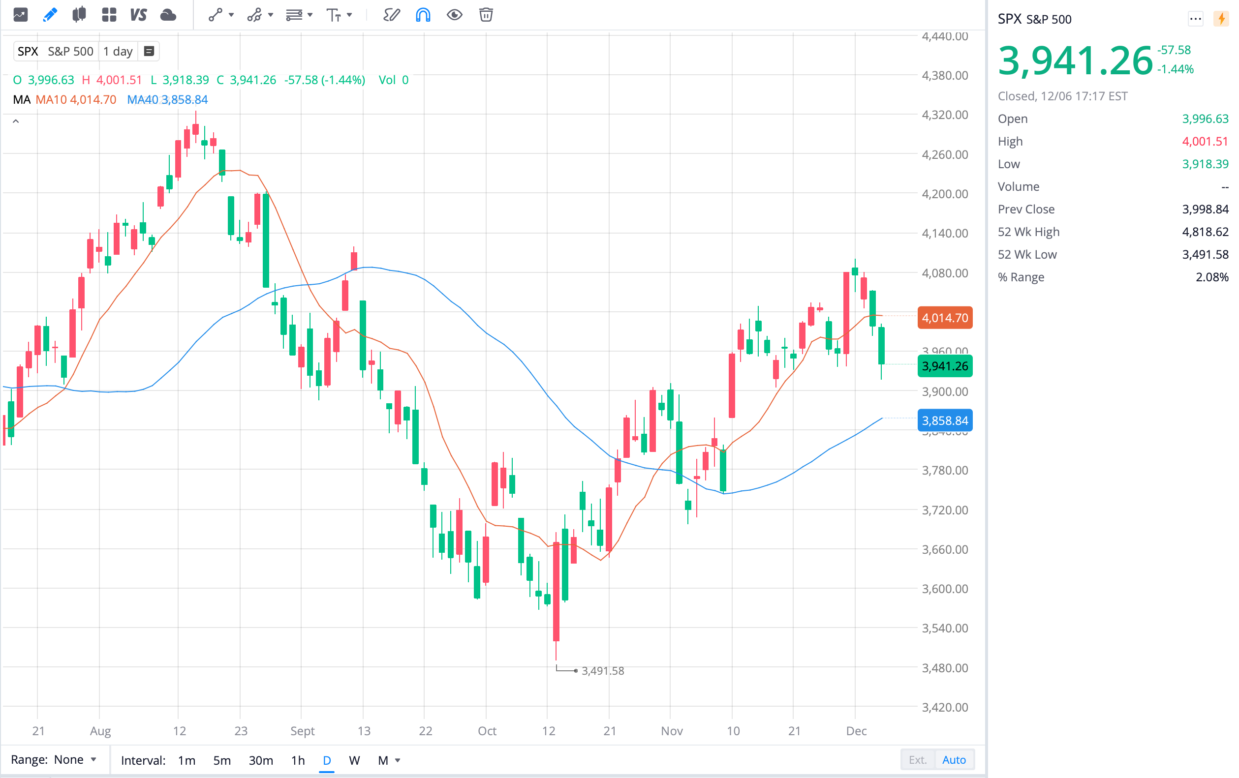1239x778 pixels.
Task: Open the VS comparison tool
Action: [x=138, y=15]
